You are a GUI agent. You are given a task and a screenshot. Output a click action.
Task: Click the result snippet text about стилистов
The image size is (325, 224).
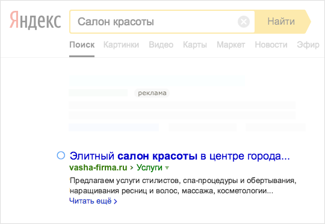coord(183,185)
